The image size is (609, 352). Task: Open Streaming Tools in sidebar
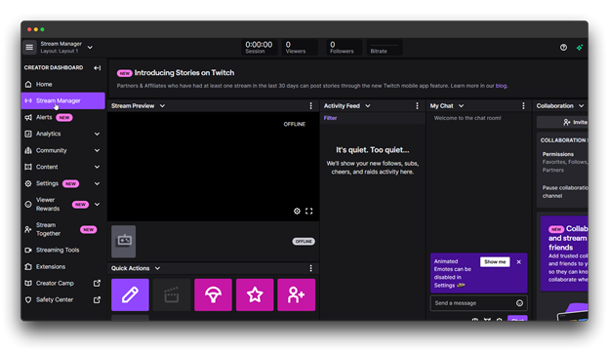click(x=62, y=250)
